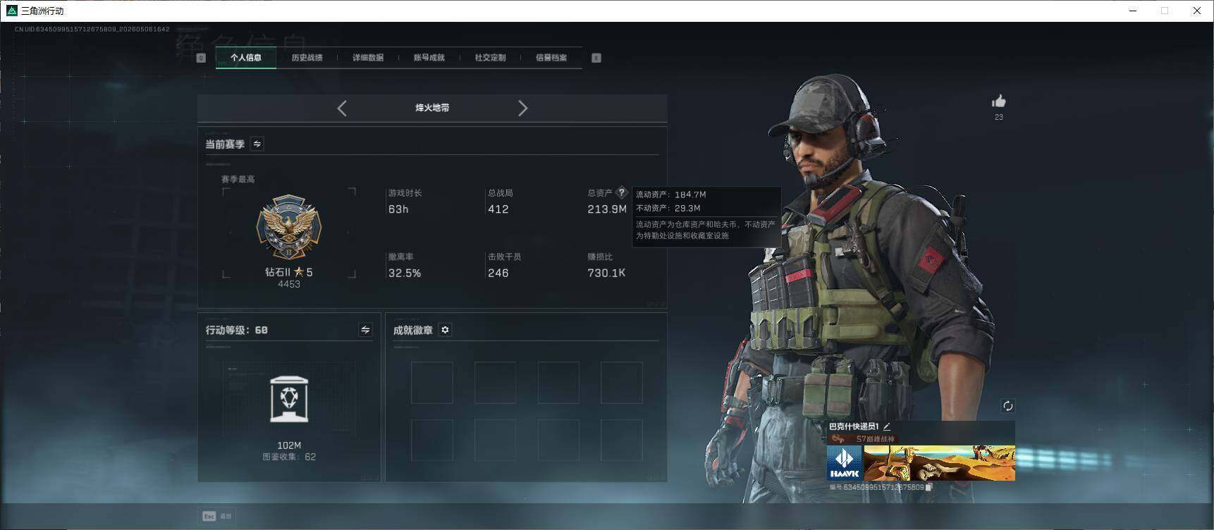
Task: Go to the 社交定制 tab
Action: click(x=490, y=58)
